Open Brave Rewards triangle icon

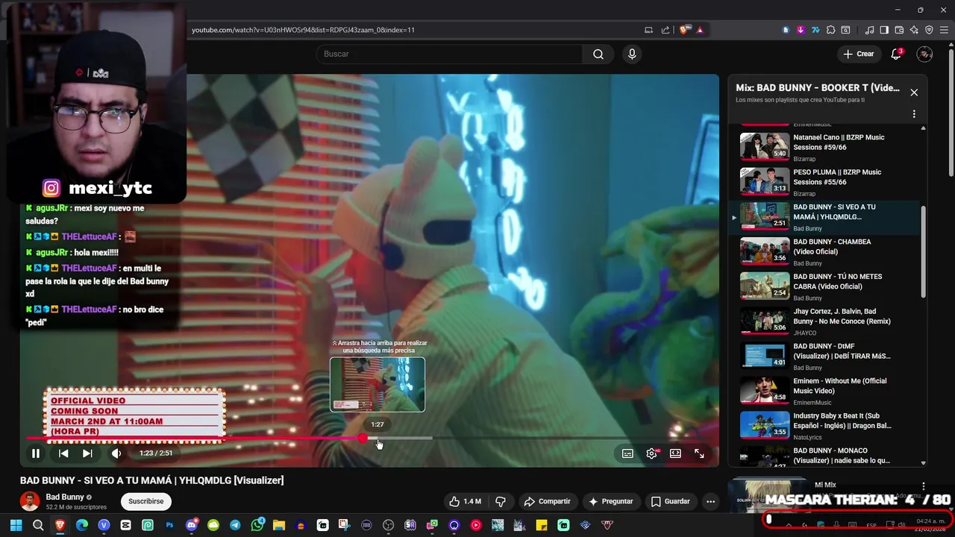[700, 30]
